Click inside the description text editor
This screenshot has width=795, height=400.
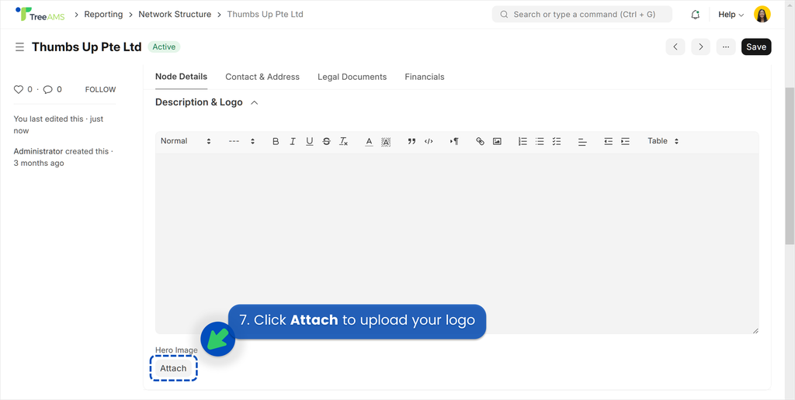[457, 243]
